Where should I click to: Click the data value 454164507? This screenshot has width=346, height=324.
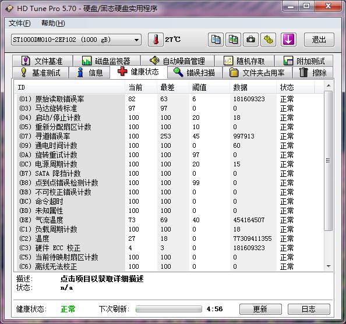click(x=249, y=220)
